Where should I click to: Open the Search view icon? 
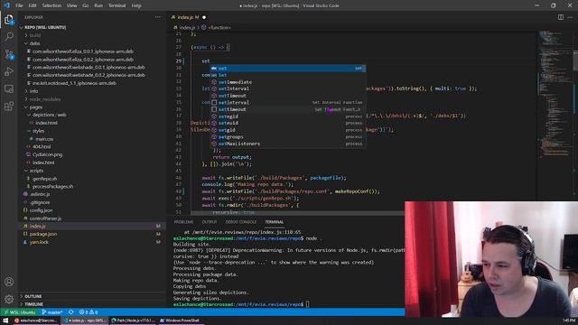(9, 36)
